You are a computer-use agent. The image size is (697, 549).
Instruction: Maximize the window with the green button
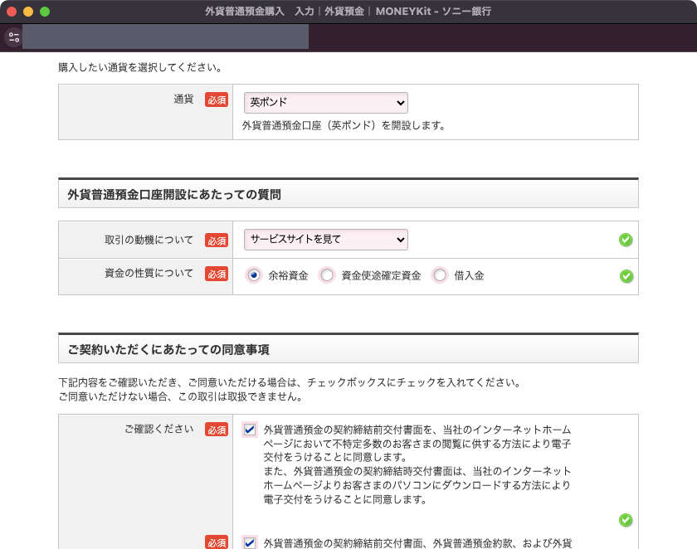point(45,12)
